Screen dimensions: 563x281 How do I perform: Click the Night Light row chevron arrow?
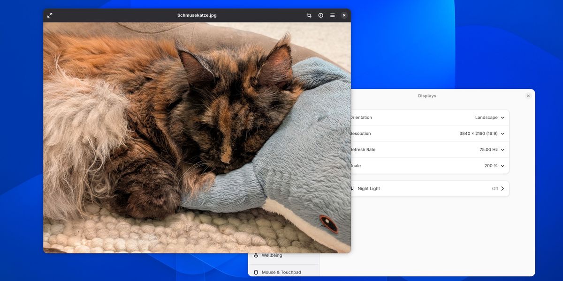pyautogui.click(x=502, y=188)
